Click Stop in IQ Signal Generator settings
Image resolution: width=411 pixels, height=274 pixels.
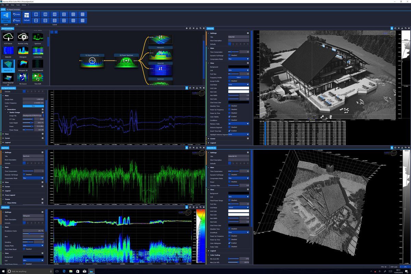click(x=33, y=106)
